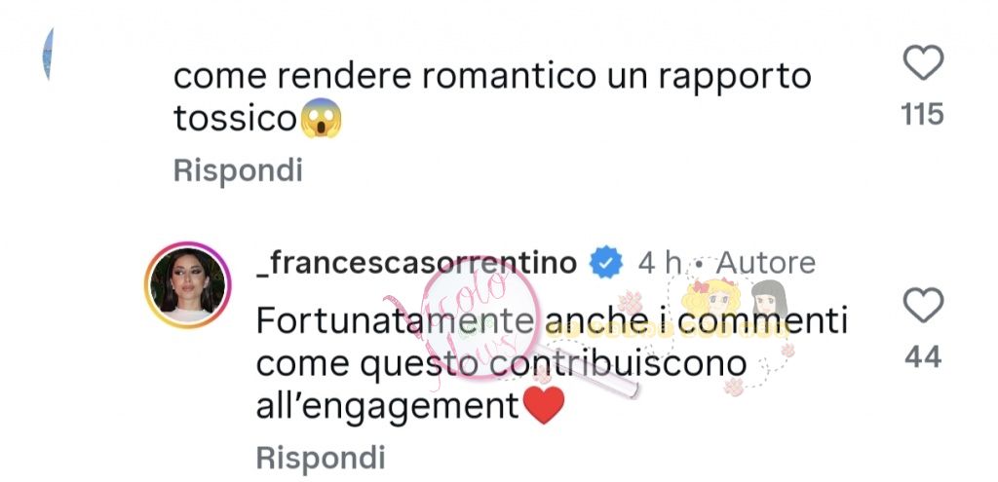Image resolution: width=998 pixels, height=482 pixels.
Task: Tap the partially visible commenter avatar
Action: [x=49, y=55]
